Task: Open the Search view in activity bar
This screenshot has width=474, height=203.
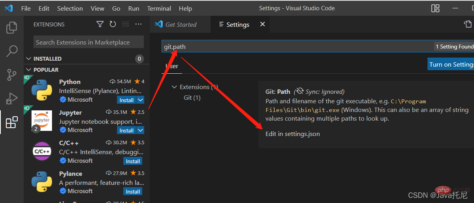Action: pyautogui.click(x=12, y=51)
